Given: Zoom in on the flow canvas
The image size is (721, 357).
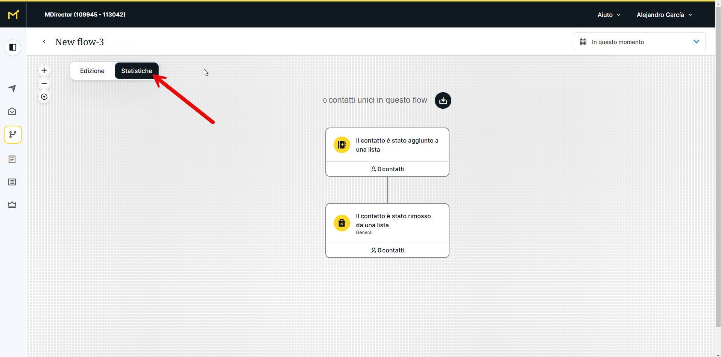Looking at the screenshot, I should coord(44,70).
